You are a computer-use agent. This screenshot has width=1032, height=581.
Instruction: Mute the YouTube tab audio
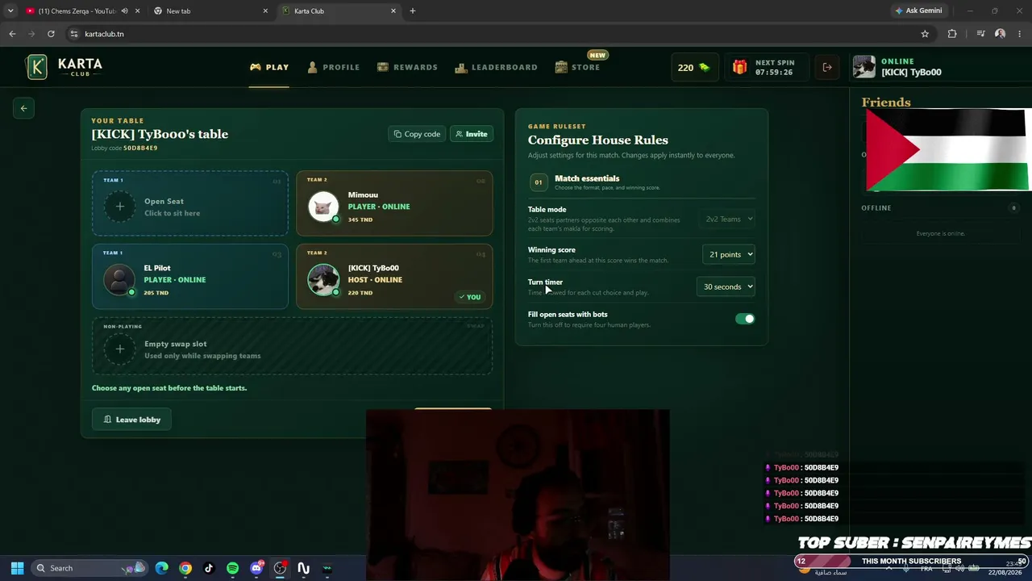click(x=124, y=11)
